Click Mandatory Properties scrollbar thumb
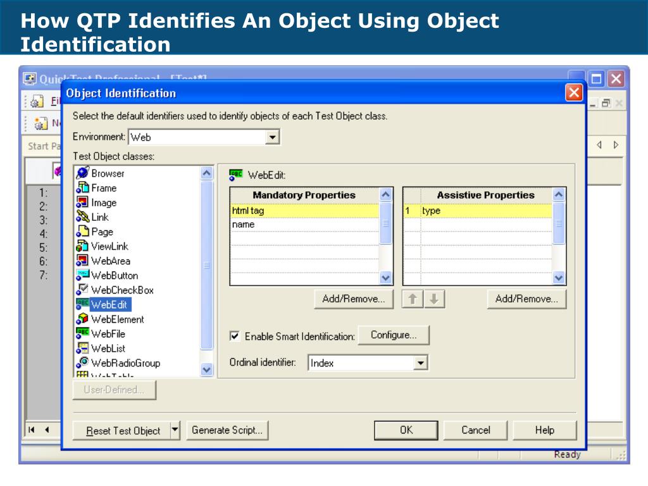Viewport: 648px width, 486px height. [385, 223]
